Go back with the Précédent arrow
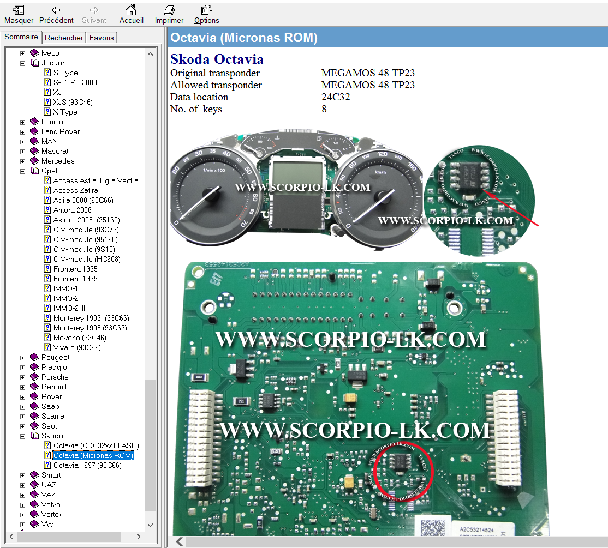 pos(56,10)
